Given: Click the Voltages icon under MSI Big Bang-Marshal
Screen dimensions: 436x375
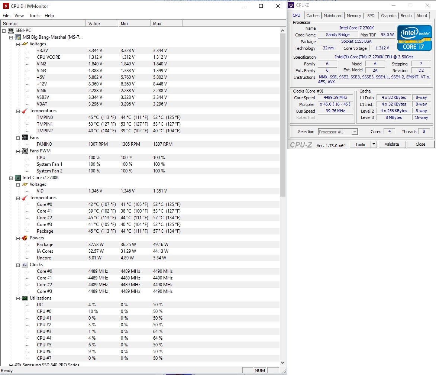Looking at the screenshot, I should click(x=25, y=44).
